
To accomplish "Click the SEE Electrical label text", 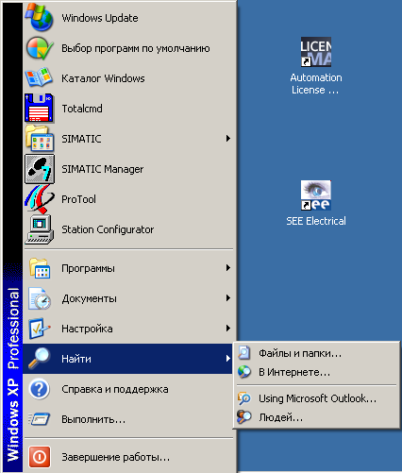I will [316, 221].
